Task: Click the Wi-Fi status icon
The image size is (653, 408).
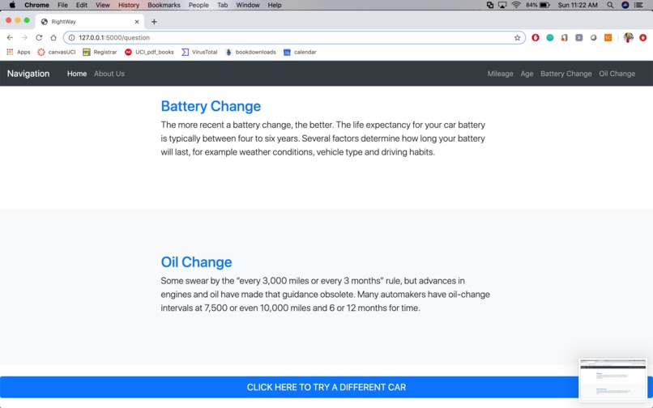Action: pos(516,5)
